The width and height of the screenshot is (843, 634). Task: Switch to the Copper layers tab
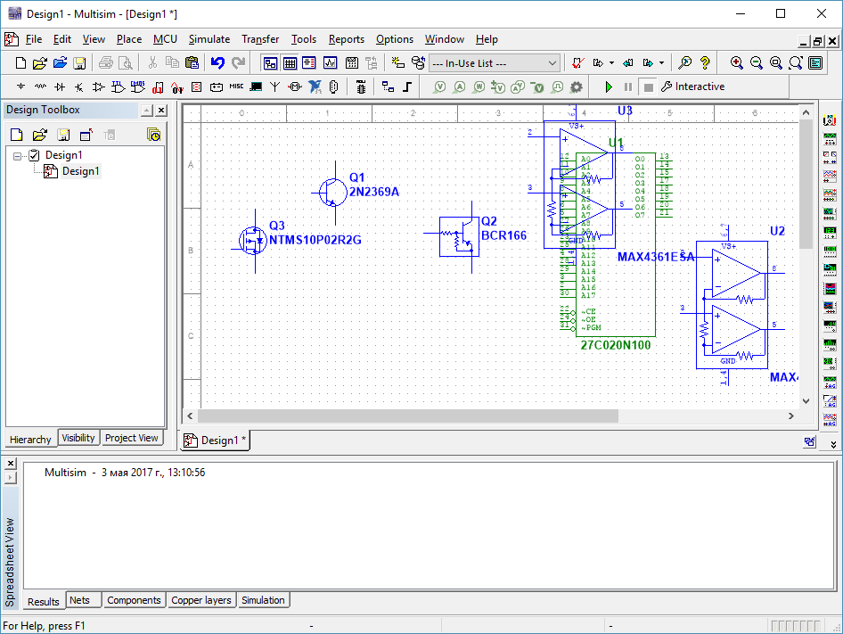(201, 600)
